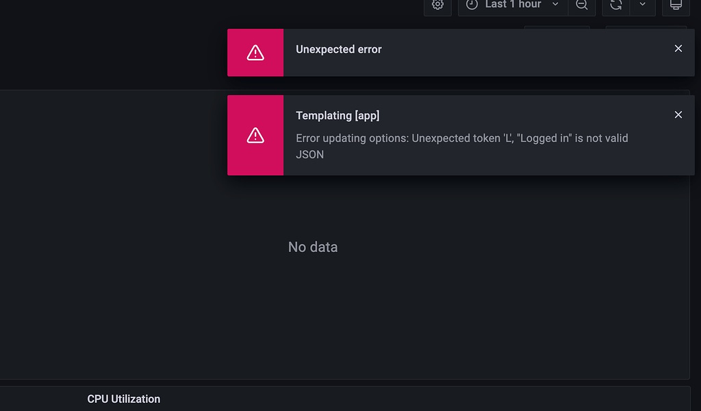The height and width of the screenshot is (411, 701).
Task: Dismiss the Unexpected error notification
Action: pyautogui.click(x=678, y=49)
